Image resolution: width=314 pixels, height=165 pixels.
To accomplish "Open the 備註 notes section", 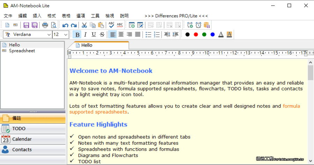I will tap(33, 118).
